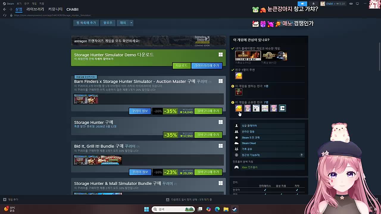Open the polar bear friend avatar
The image size is (381, 214).
pos(256,108)
